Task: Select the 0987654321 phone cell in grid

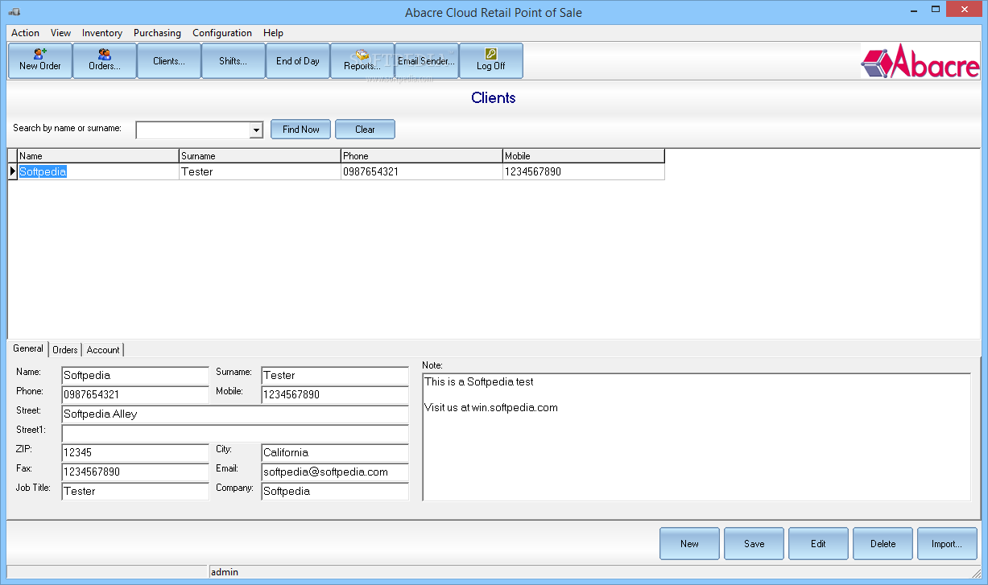Action: point(422,171)
